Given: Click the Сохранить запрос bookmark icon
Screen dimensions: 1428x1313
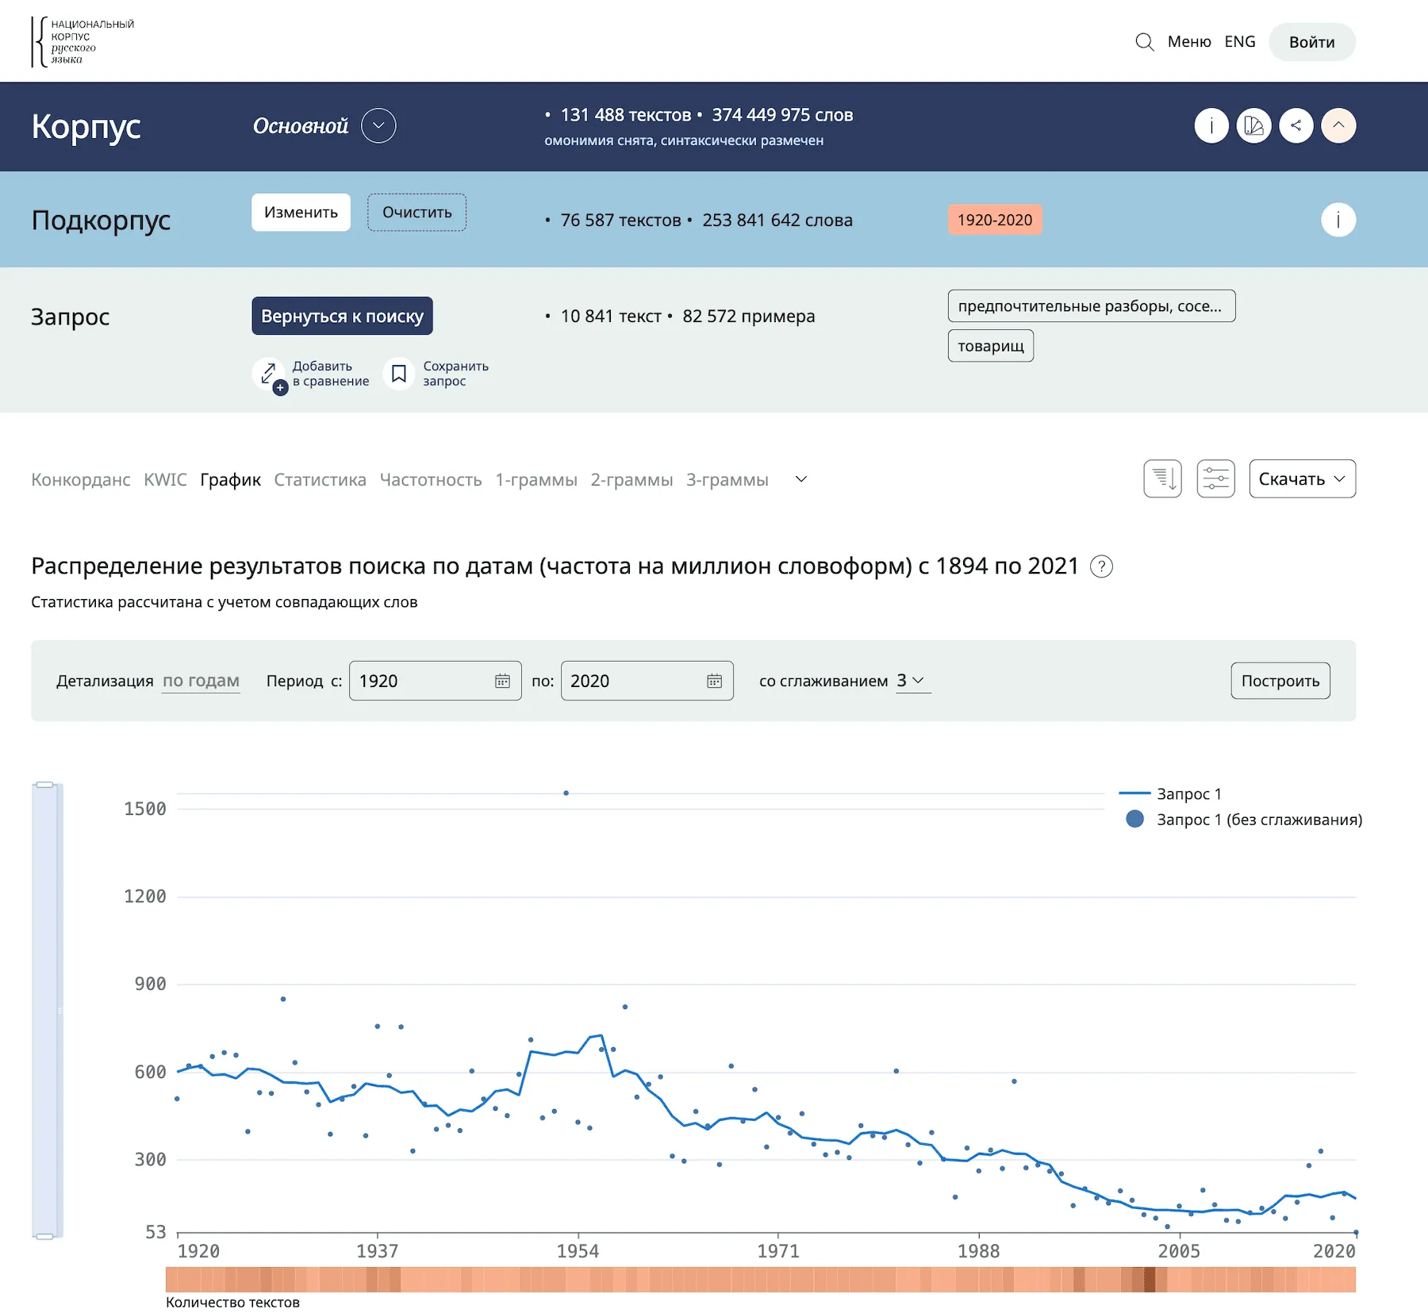Looking at the screenshot, I should point(399,374).
